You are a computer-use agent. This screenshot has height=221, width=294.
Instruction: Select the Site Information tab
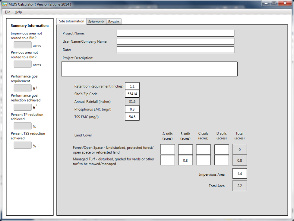coord(71,21)
